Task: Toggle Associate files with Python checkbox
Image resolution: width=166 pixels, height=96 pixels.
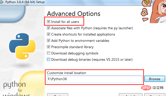Action: coord(48,28)
